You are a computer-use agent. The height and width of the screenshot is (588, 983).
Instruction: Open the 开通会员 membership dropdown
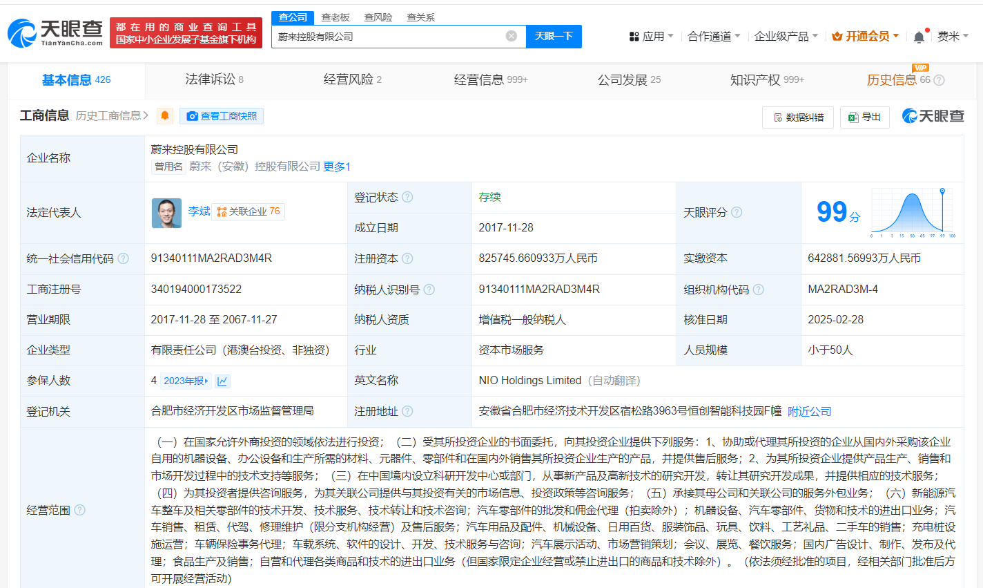pyautogui.click(x=865, y=36)
